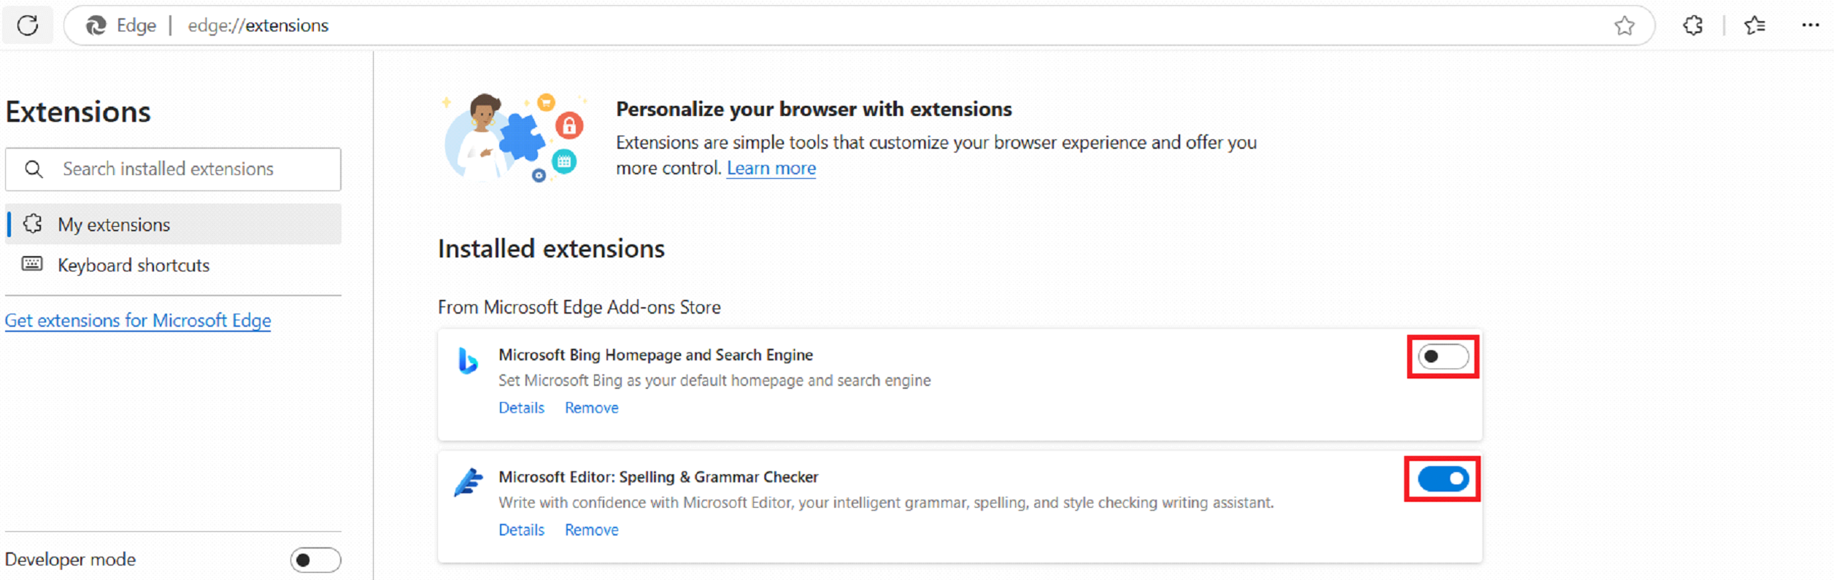Click the edge://extensions address bar
This screenshot has width=1834, height=580.
pos(859,26)
